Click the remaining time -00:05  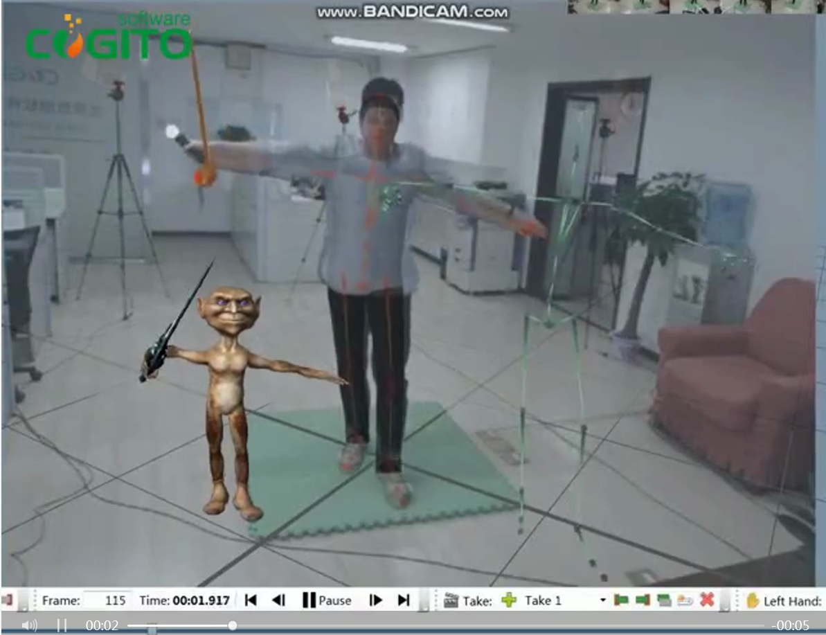point(790,625)
